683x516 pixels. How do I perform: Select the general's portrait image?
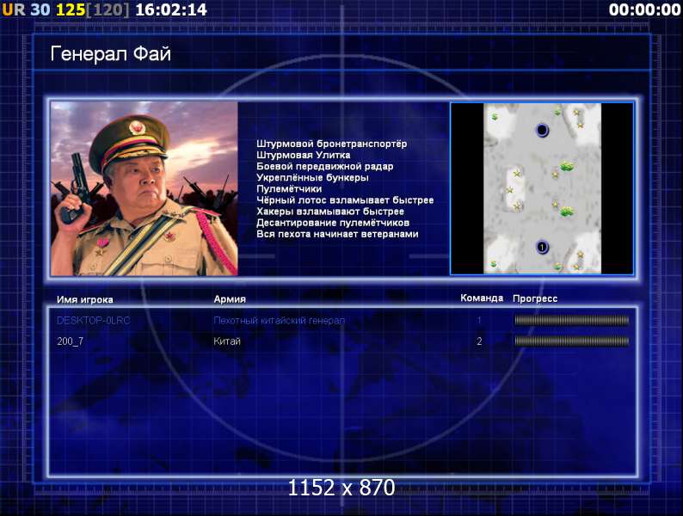145,188
